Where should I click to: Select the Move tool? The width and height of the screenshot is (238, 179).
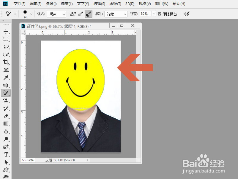point(6,31)
